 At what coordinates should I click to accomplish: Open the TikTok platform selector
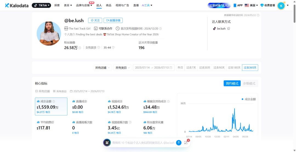click(41, 5)
